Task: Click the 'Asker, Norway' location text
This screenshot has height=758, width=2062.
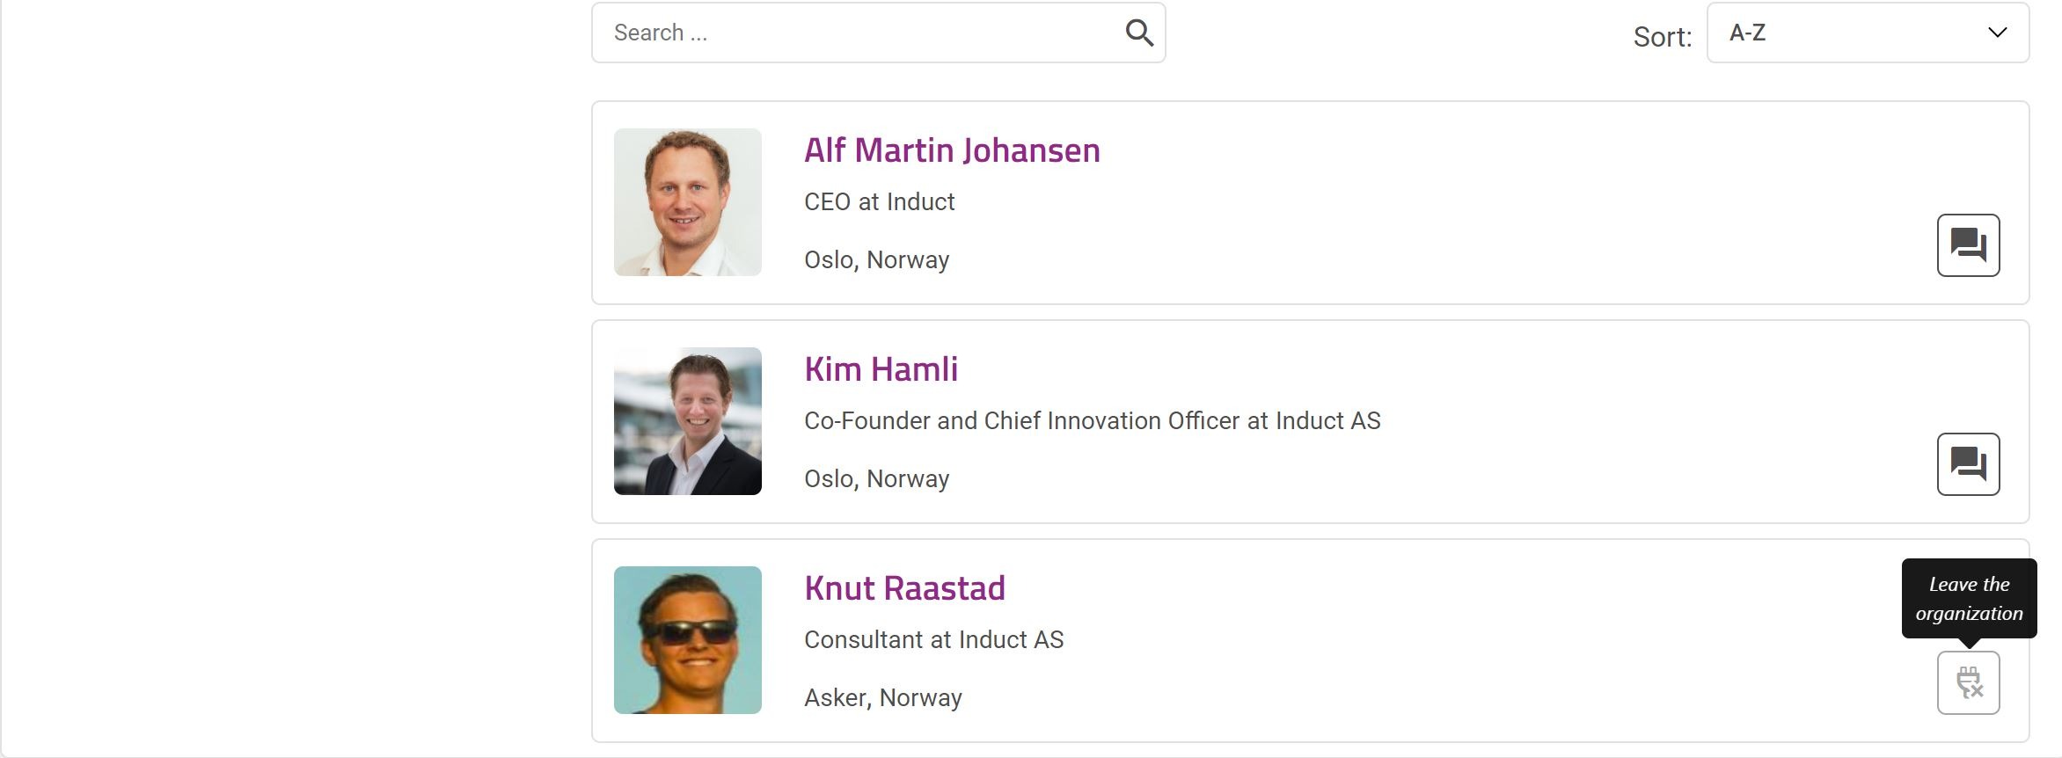Action: pos(882,698)
